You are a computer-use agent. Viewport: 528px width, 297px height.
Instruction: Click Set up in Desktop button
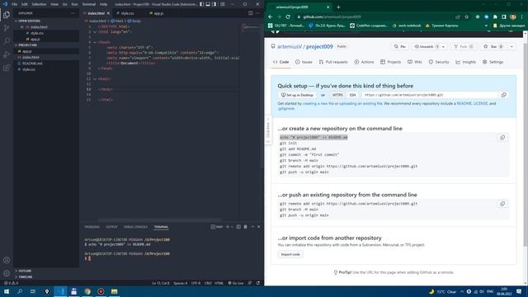(297, 95)
